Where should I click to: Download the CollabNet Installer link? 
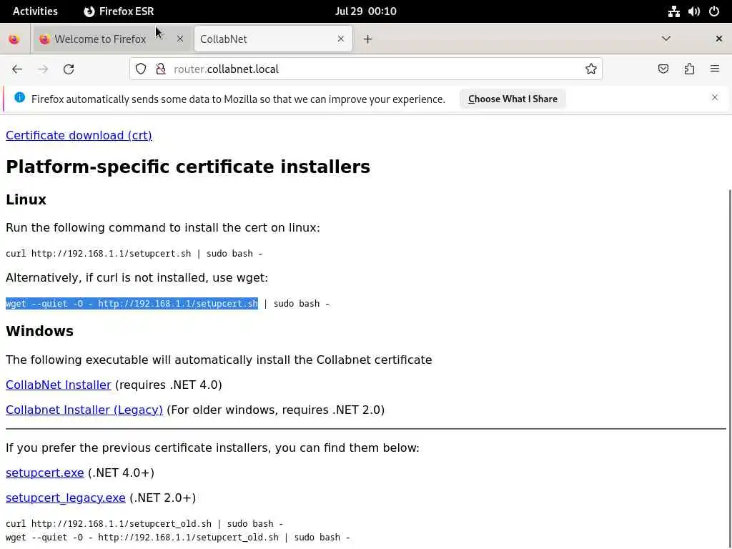[59, 385]
